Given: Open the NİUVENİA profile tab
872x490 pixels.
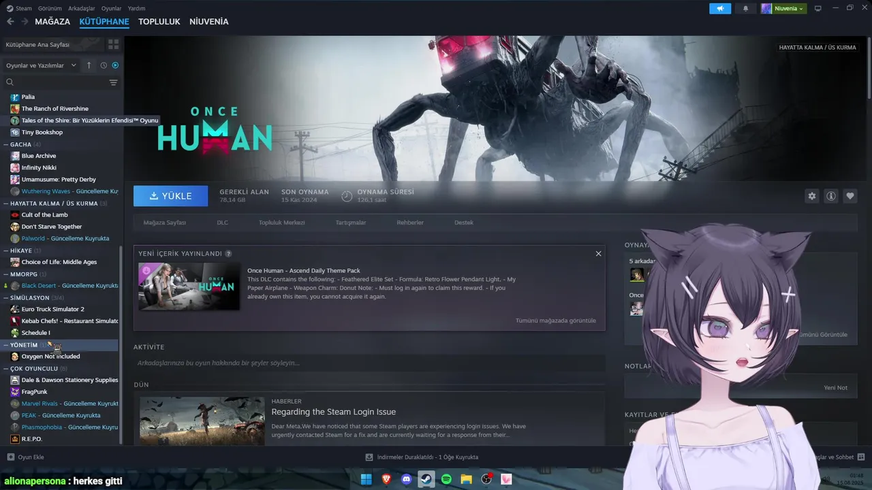Looking at the screenshot, I should 209,22.
